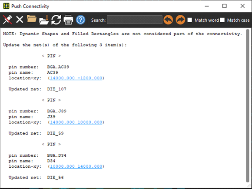Enable the Match case checkbox
Viewport: 252px width, 189px height.
pyautogui.click(x=222, y=20)
